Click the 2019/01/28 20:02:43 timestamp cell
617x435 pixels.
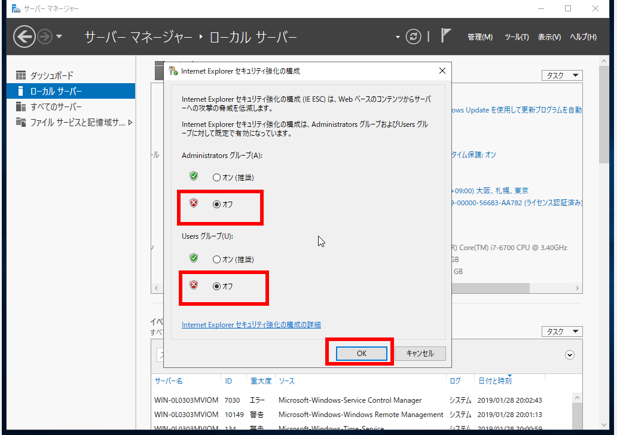pos(509,400)
